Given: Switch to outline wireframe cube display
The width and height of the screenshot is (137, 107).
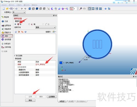Looking at the screenshot, I should (33, 9).
